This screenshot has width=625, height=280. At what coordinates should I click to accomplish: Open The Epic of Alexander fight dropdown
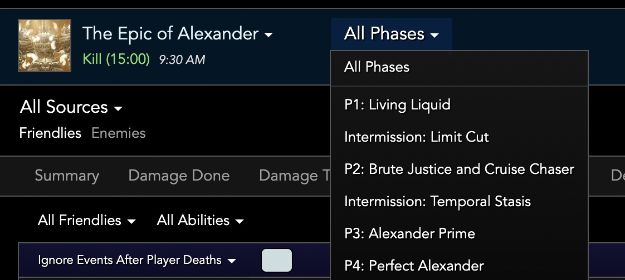177,34
